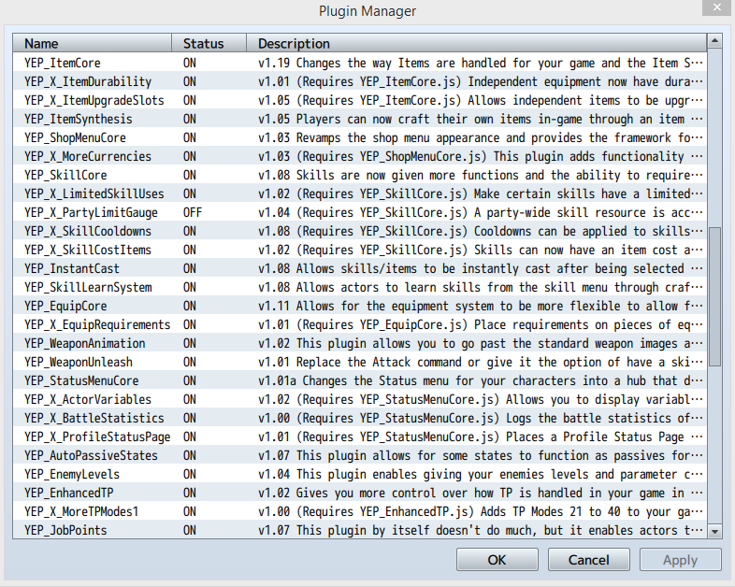
Task: Click the description about standard weapon images
Action: coord(481,343)
